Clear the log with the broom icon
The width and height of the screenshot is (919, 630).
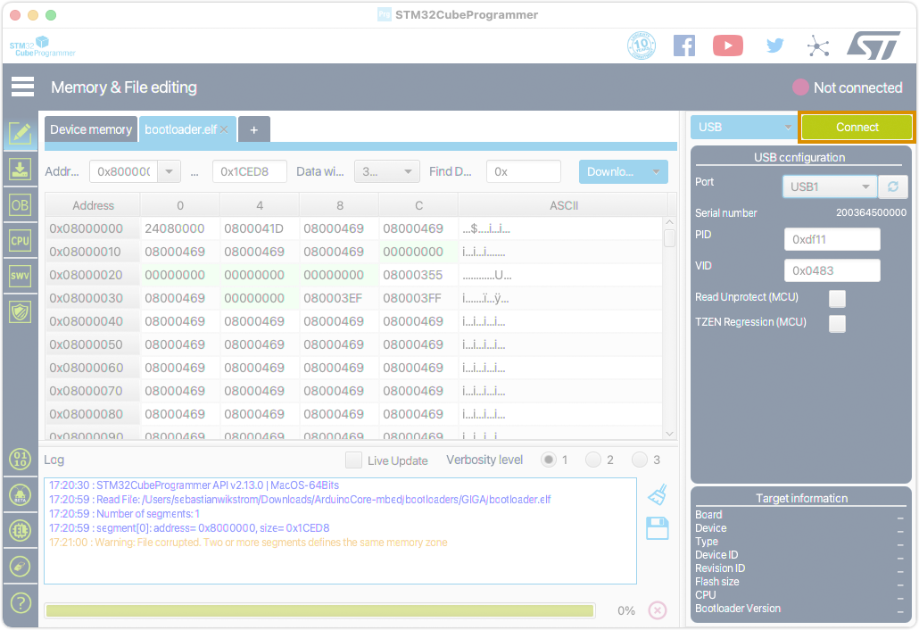[658, 494]
